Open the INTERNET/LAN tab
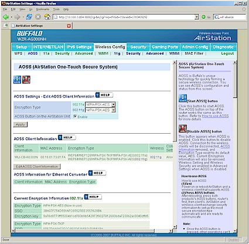 tap(48, 47)
